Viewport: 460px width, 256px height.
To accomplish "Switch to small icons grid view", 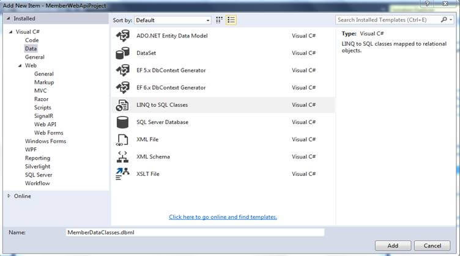I will [x=219, y=20].
